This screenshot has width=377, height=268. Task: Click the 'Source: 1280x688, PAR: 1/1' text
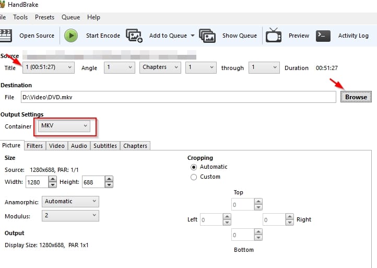pyautogui.click(x=42, y=170)
